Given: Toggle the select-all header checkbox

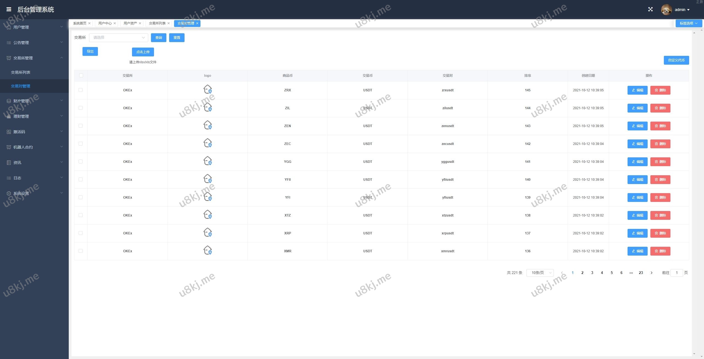Looking at the screenshot, I should pos(81,75).
